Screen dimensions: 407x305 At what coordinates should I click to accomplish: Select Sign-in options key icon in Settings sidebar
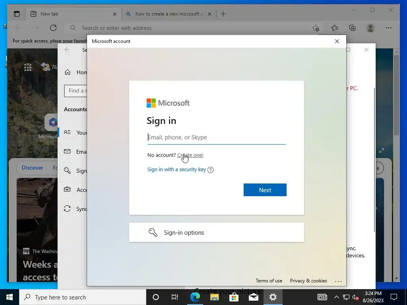[x=67, y=170]
